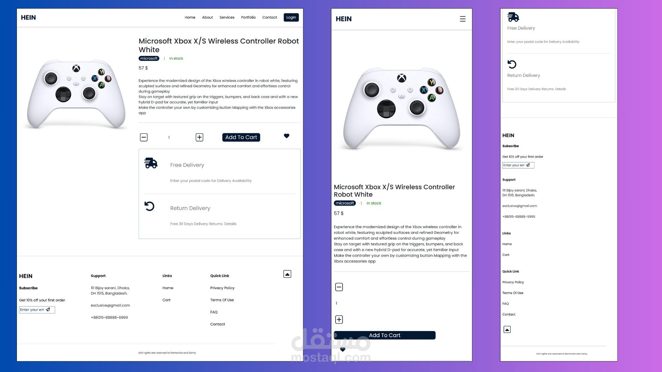Decrease quantity with minus icon in desktop view
This screenshot has width=662, height=372.
144,137
